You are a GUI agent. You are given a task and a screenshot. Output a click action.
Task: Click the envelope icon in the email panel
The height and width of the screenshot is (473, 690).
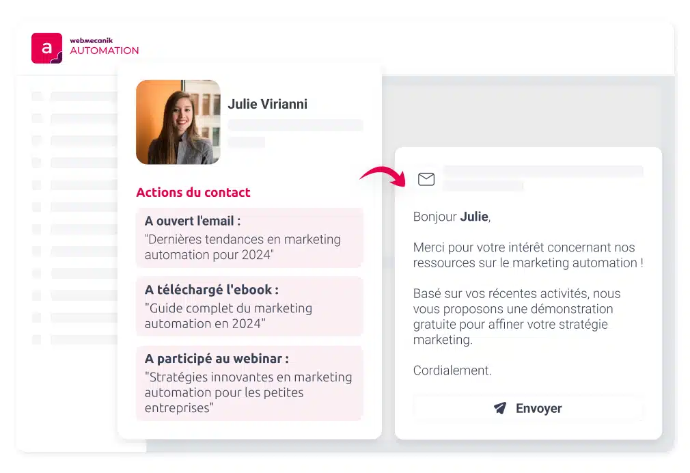[x=426, y=179]
